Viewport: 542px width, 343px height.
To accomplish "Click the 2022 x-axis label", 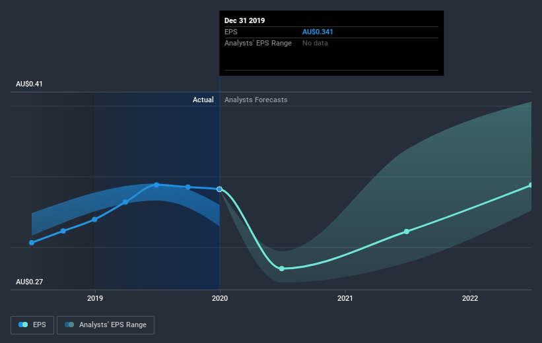I will [x=470, y=298].
